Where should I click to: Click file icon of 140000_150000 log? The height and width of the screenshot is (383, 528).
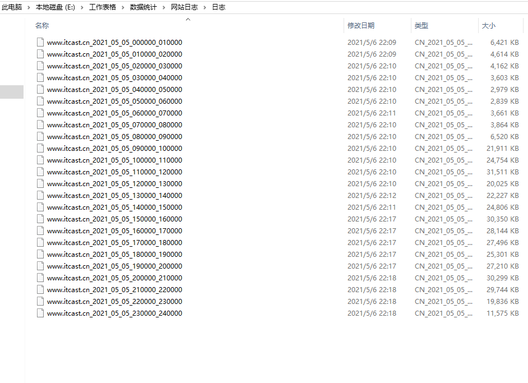click(x=40, y=207)
